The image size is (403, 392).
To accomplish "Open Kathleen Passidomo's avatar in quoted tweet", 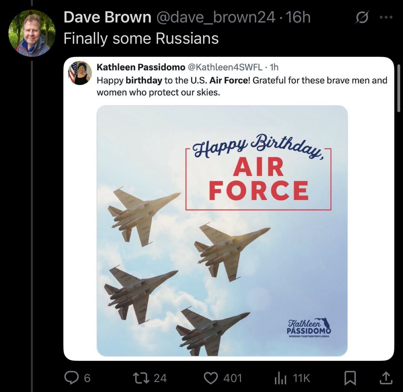I will (x=80, y=73).
